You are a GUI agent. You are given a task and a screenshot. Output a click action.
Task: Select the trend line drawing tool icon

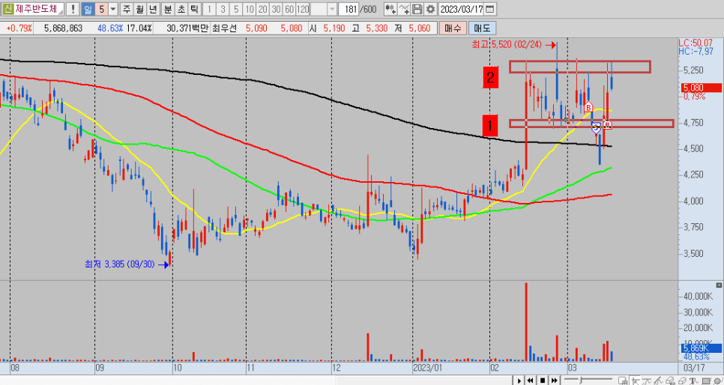click(647, 381)
